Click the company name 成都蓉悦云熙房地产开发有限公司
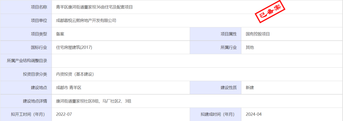 [x=86, y=21]
